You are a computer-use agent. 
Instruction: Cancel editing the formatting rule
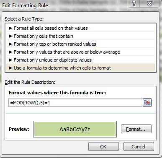tap(139, 147)
